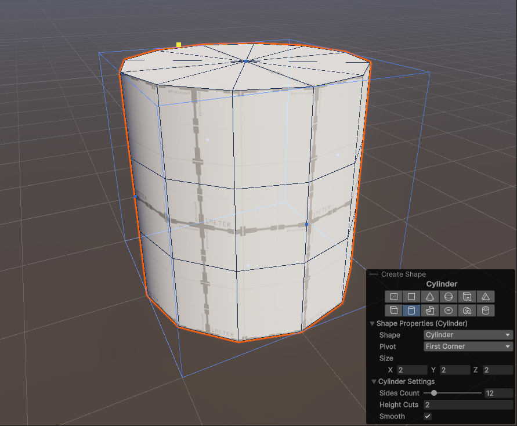Open the Pivot dropdown showing First Corner
Screen dimensions: 517x426
pos(468,346)
